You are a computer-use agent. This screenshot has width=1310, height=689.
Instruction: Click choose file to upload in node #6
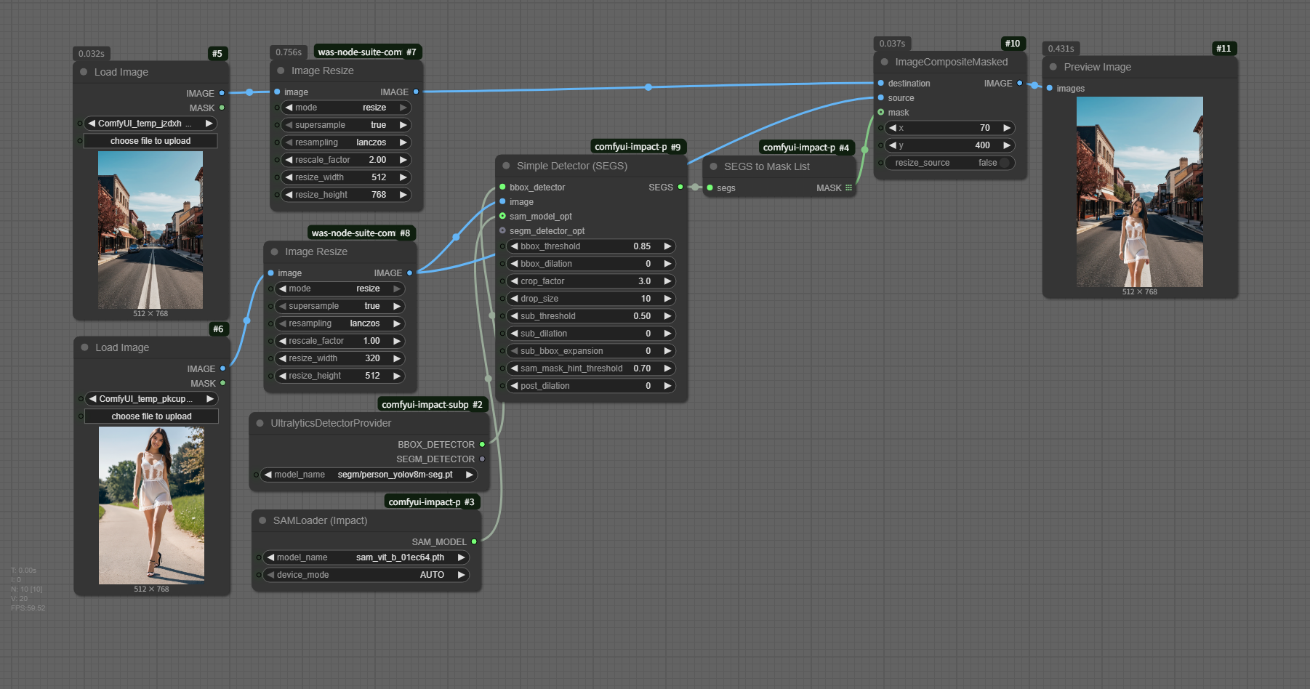(151, 416)
